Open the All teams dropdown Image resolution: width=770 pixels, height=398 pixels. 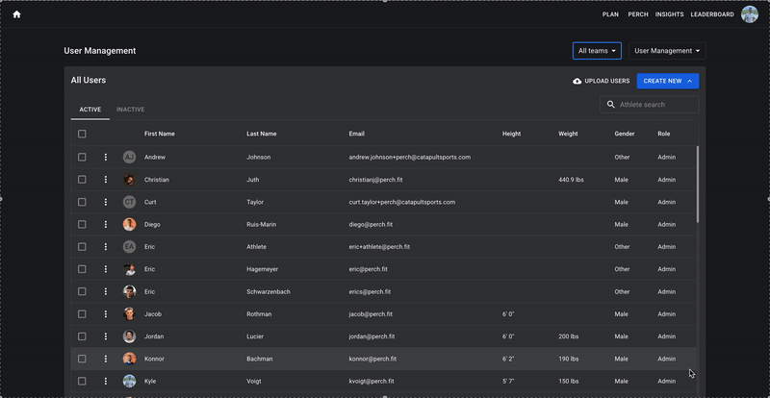coord(597,51)
